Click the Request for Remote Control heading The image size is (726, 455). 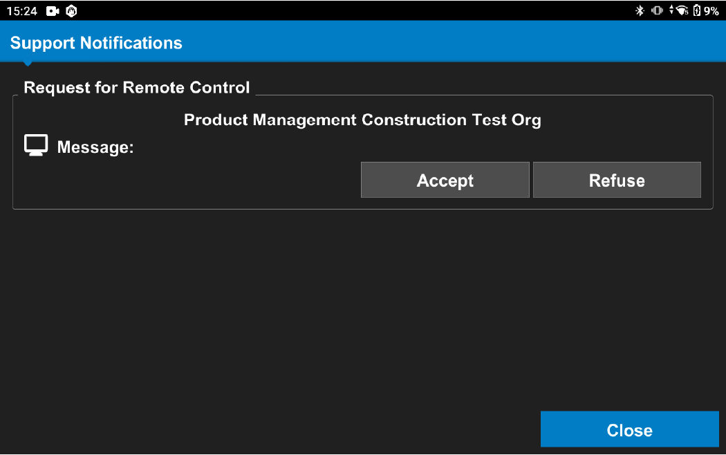tap(137, 88)
